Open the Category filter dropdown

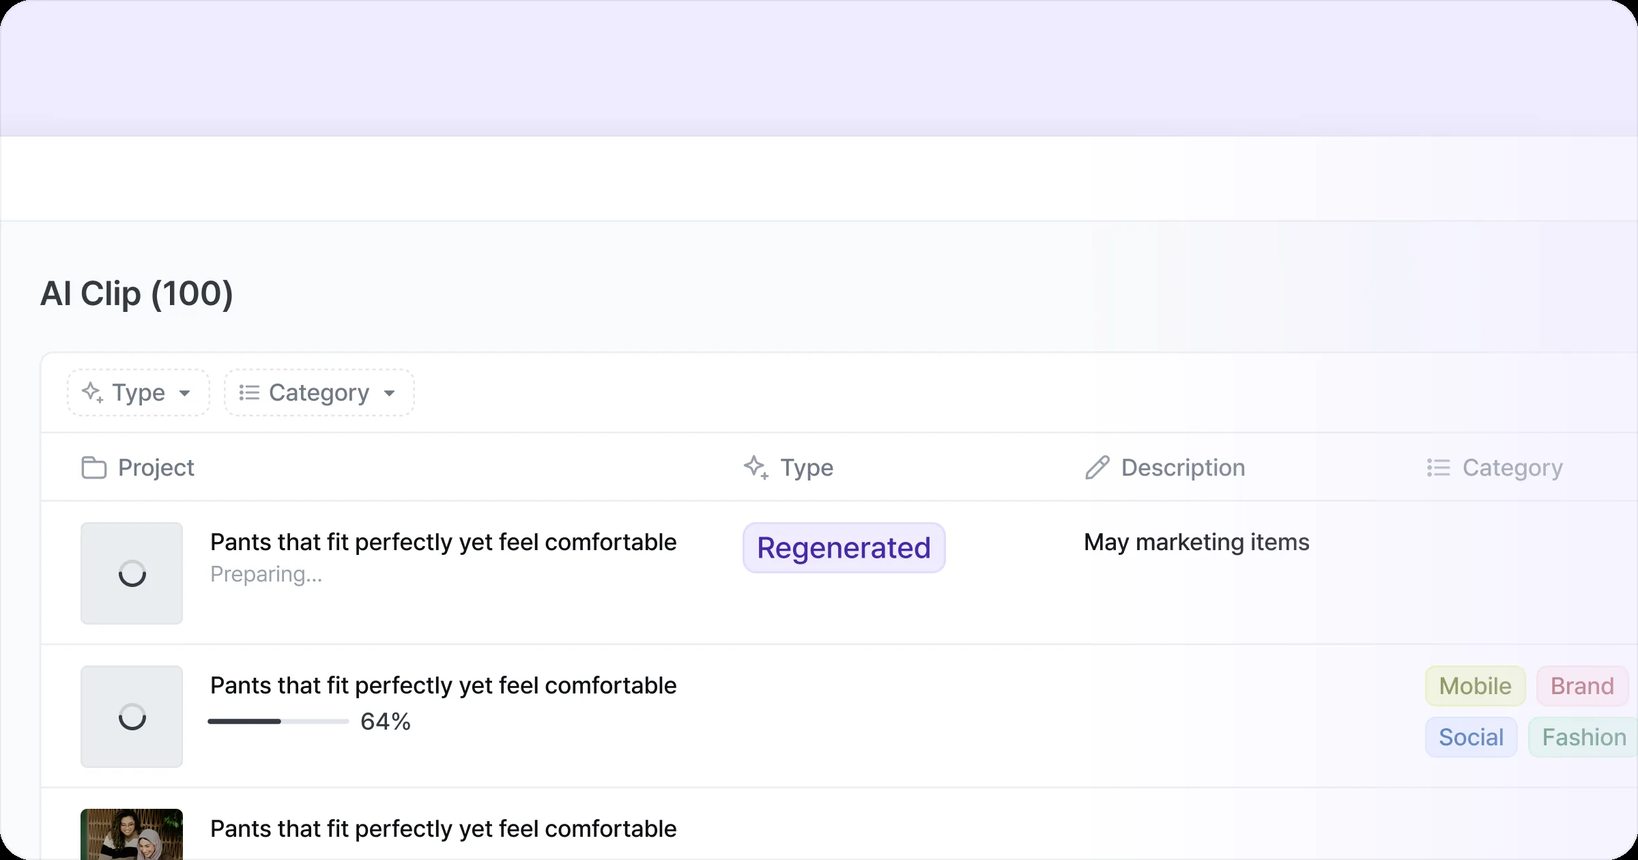[x=319, y=392]
